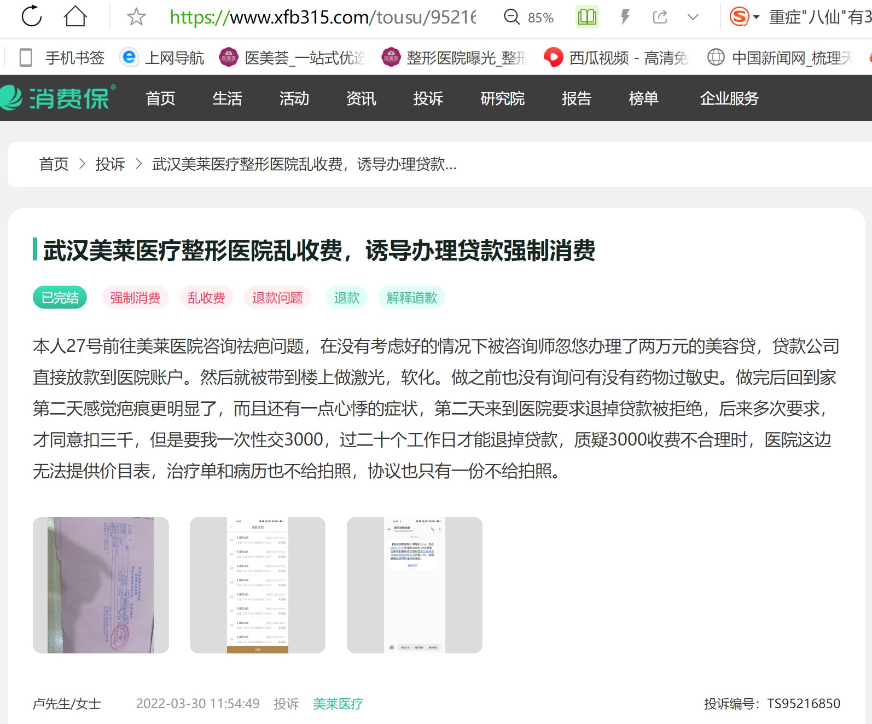Image resolution: width=872 pixels, height=724 pixels.
Task: Bookmark this page with the star icon
Action: [136, 17]
